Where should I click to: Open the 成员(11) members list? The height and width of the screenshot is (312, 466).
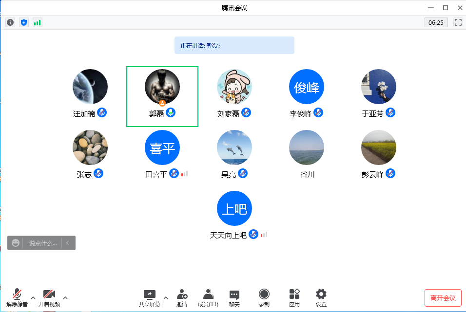pos(208,298)
